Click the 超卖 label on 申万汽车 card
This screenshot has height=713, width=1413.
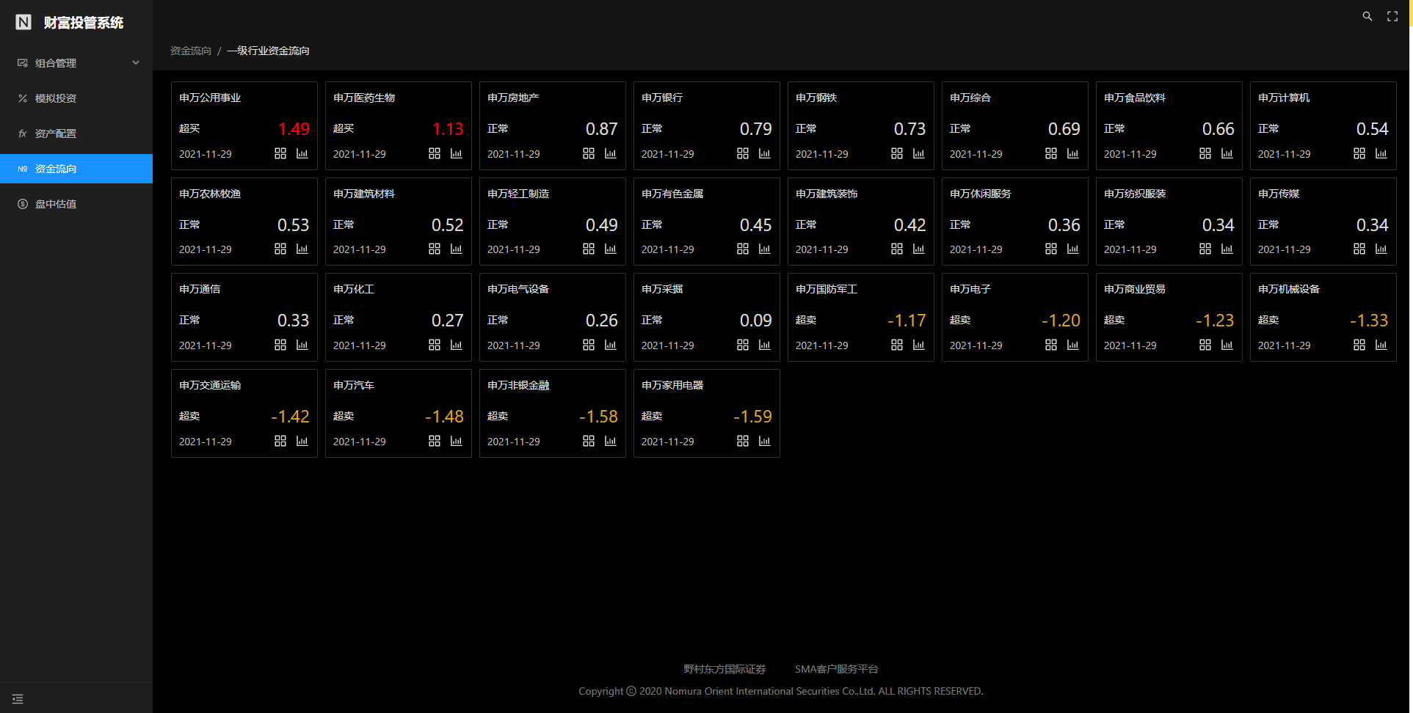coord(344,416)
